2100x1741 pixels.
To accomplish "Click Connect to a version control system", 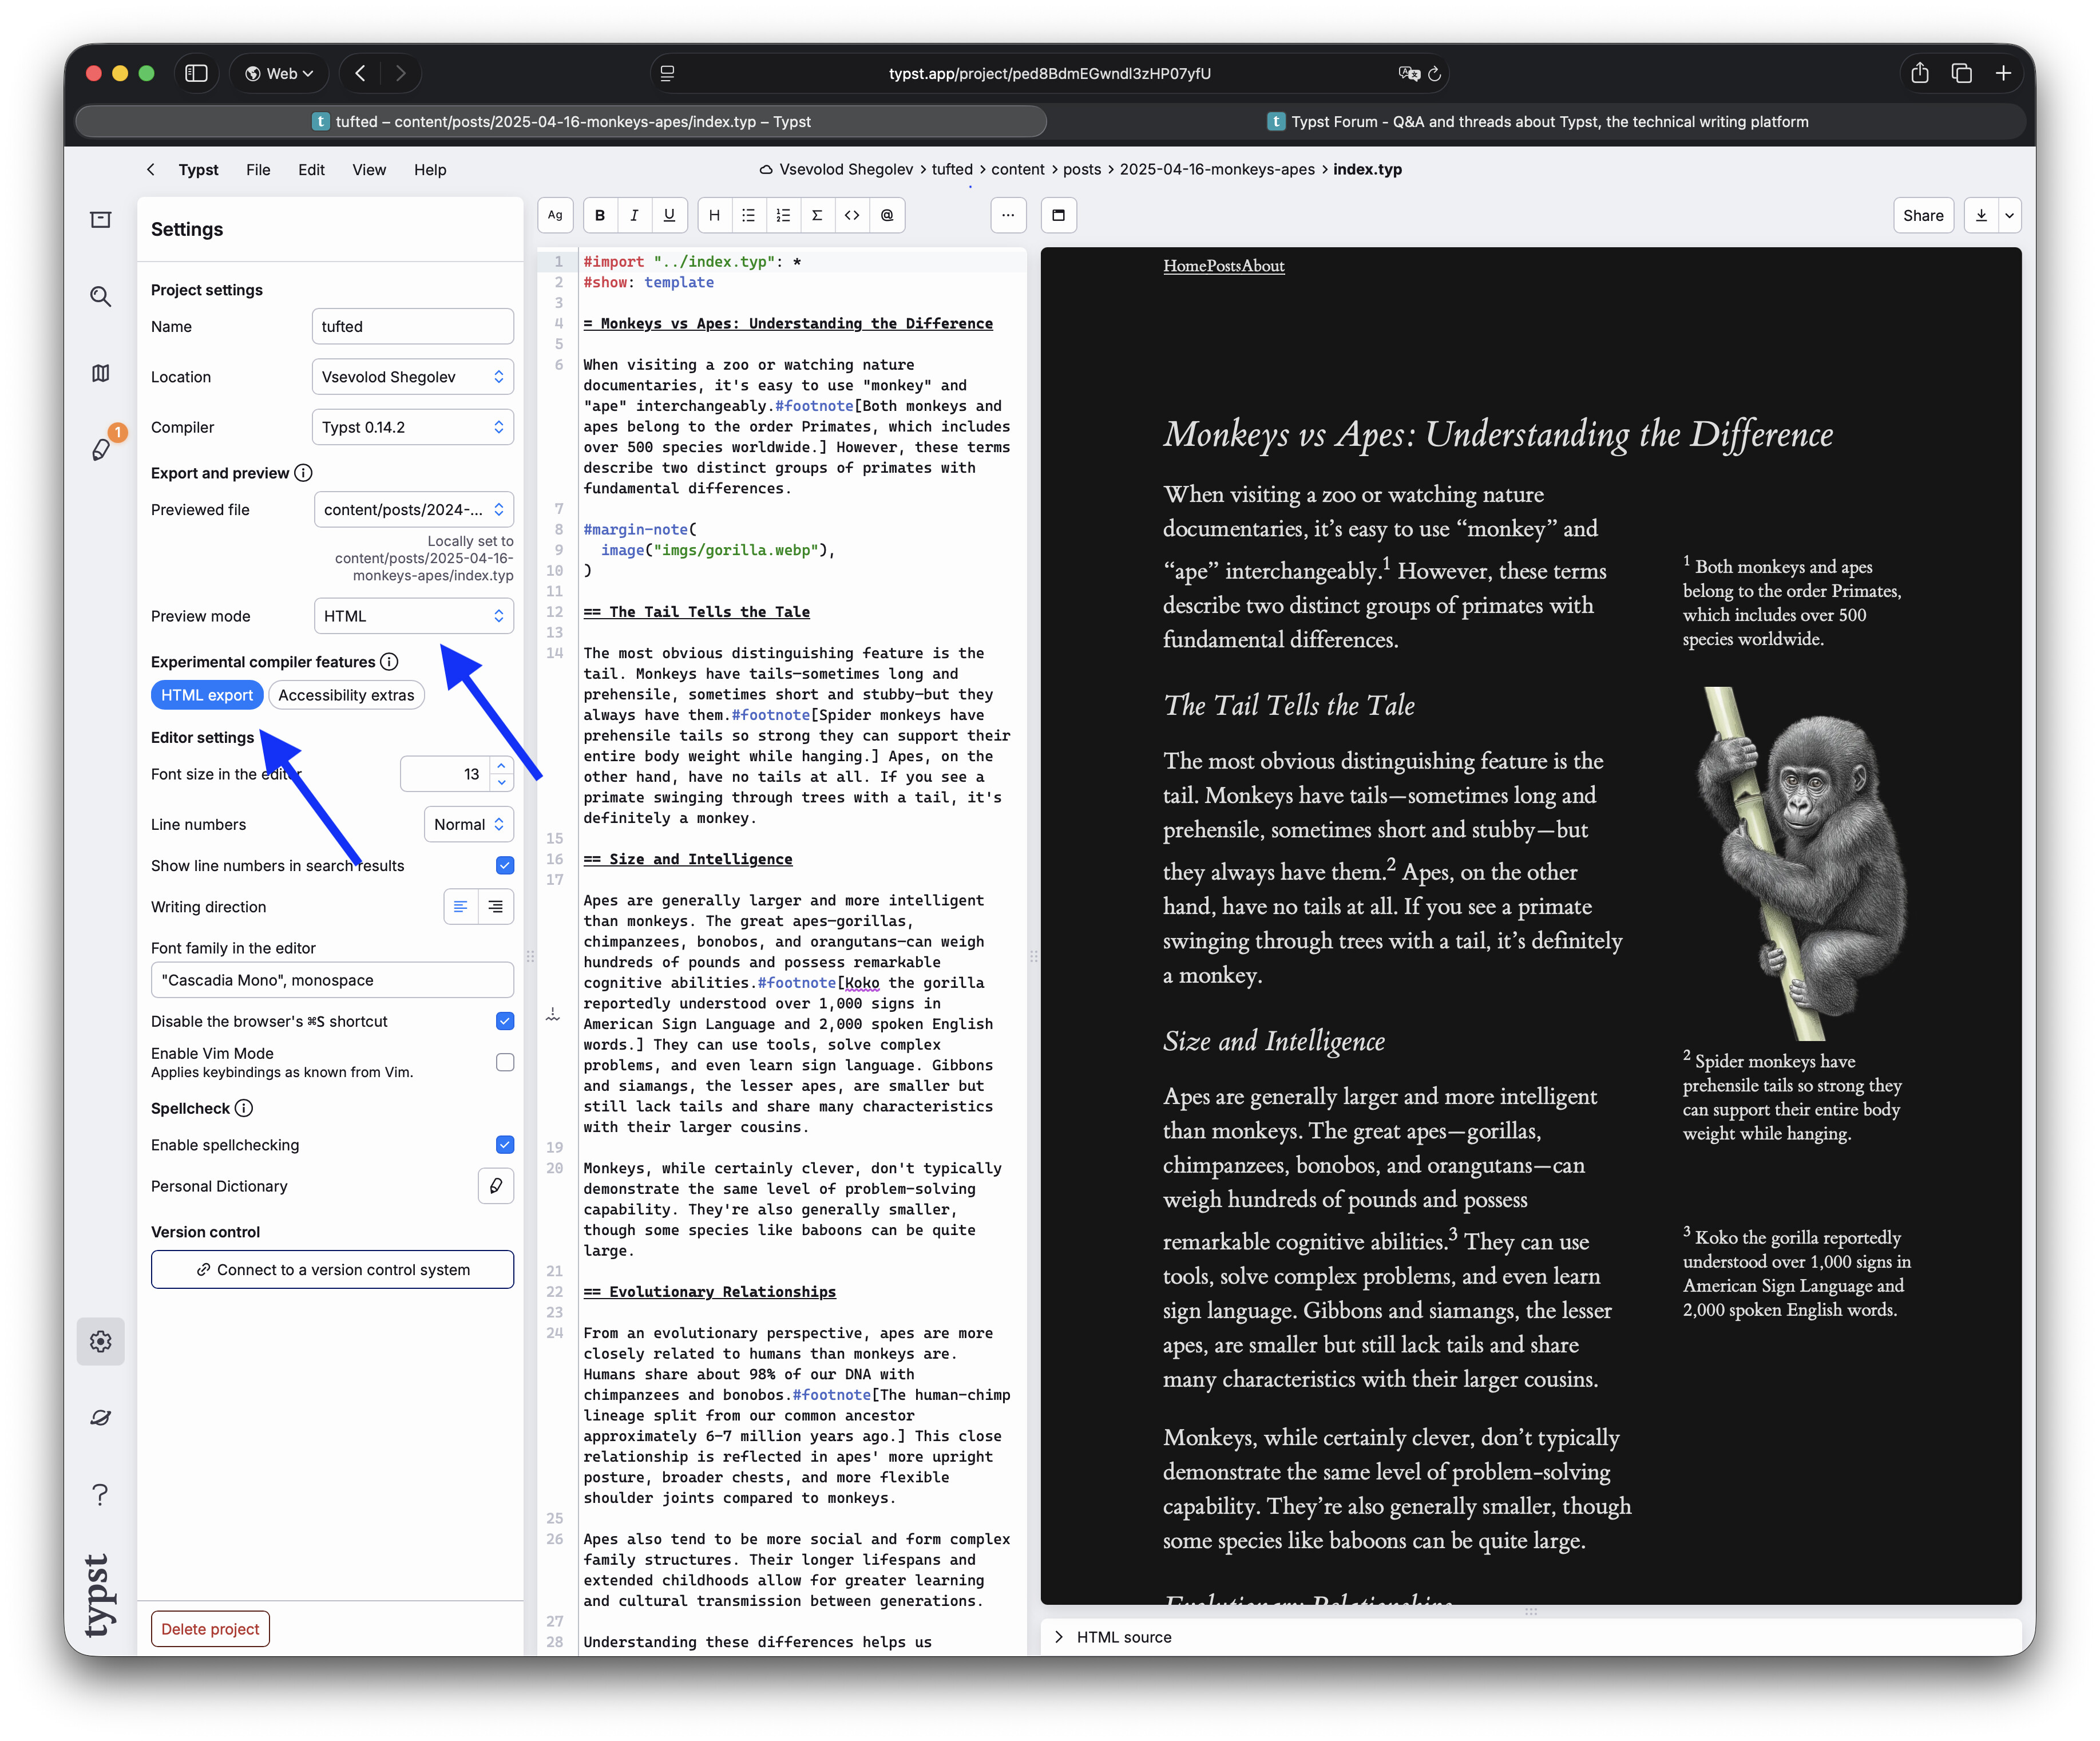I will [x=332, y=1270].
